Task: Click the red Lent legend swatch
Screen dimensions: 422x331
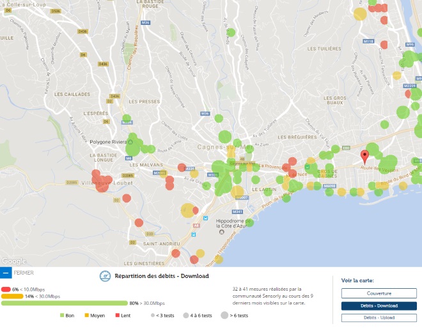Action: click(x=118, y=315)
